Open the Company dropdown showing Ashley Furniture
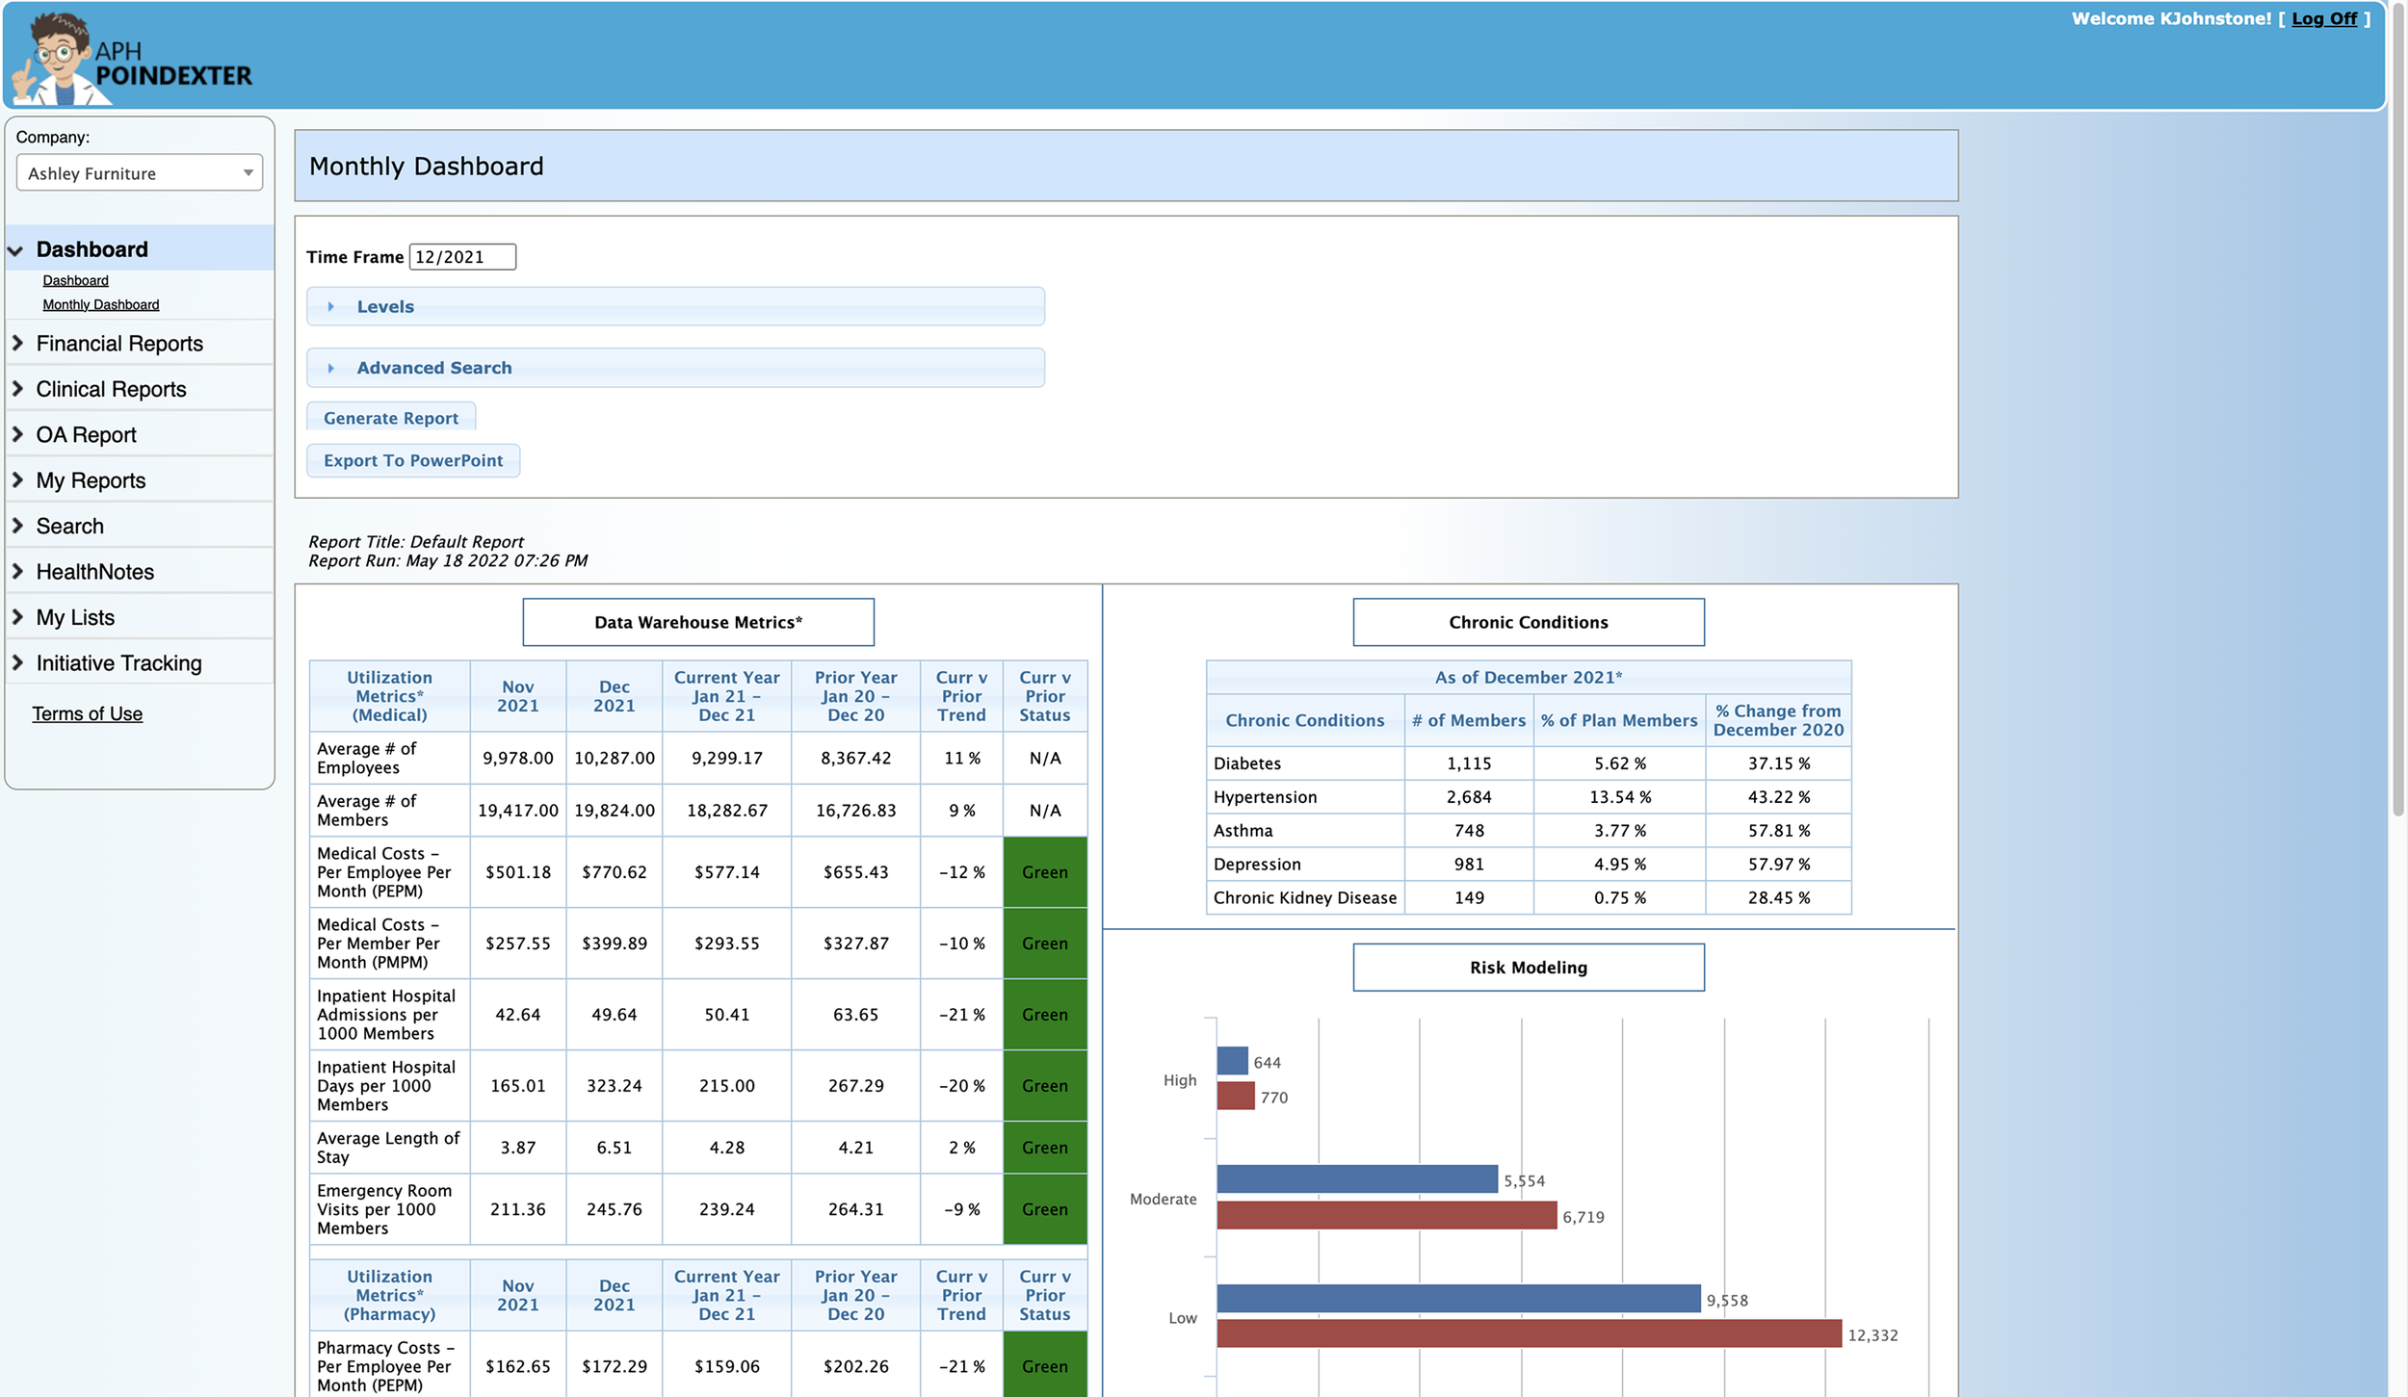 click(139, 173)
